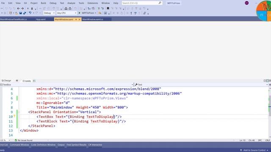Image resolution: width=271 pixels, height=152 pixels.
Task: Click the search magnifier icon
Action: pos(160,3)
